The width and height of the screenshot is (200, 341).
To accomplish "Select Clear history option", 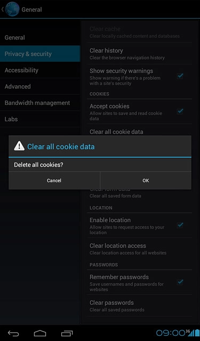I will pyautogui.click(x=139, y=53).
